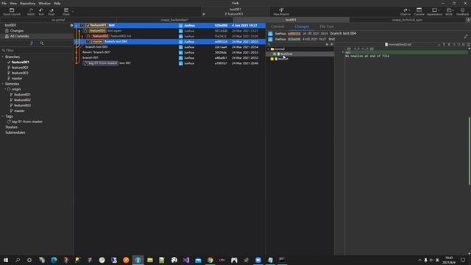Open the 'Open In' dropdown
Screen dimensions: 471x265
pos(406,12)
